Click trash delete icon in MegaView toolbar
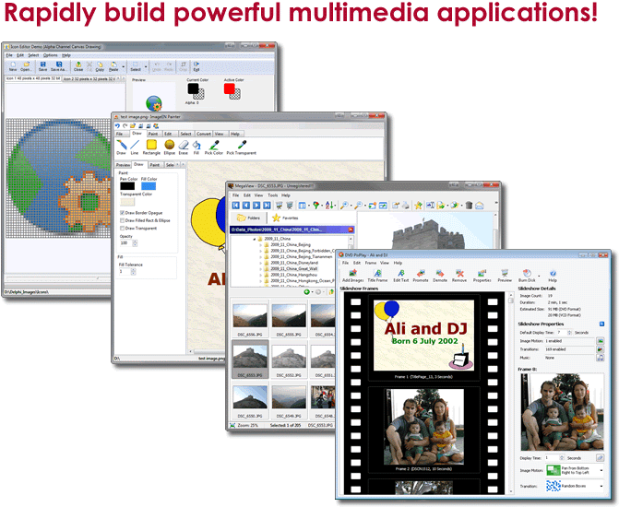Image resolution: width=619 pixels, height=507 pixels. tap(469, 206)
